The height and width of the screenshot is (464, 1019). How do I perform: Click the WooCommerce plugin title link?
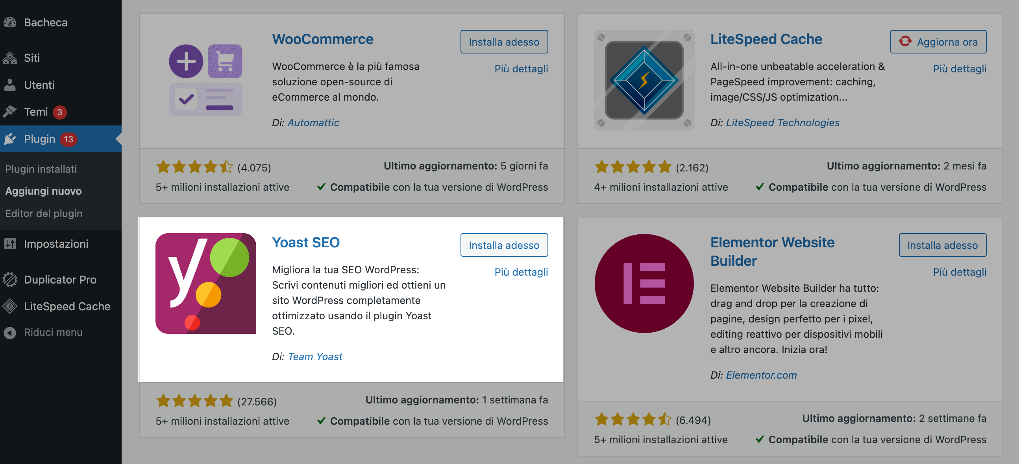(322, 39)
